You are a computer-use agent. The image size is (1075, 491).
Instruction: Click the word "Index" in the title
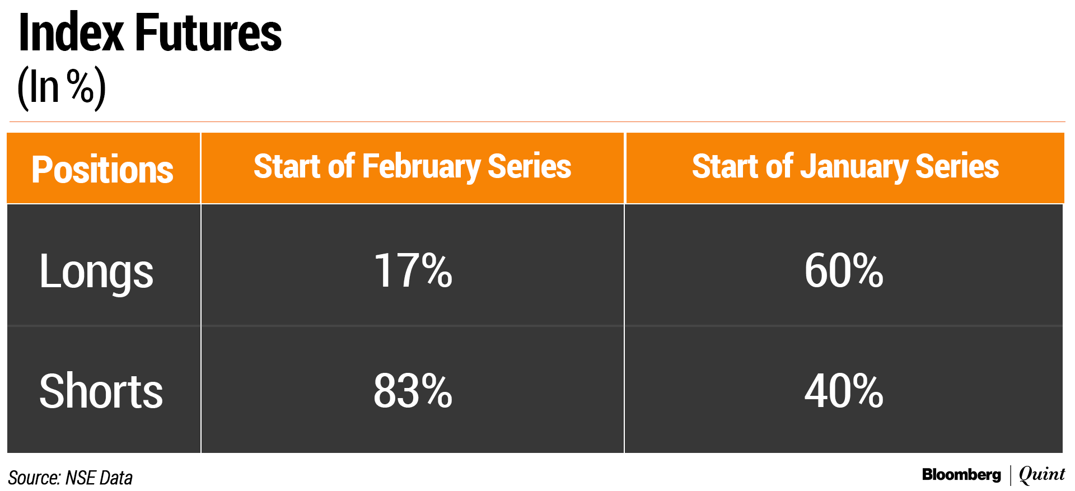point(71,32)
